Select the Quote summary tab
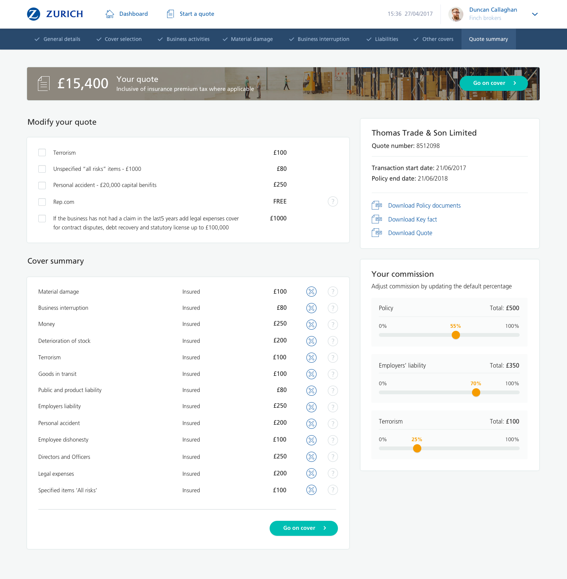 [x=489, y=39]
